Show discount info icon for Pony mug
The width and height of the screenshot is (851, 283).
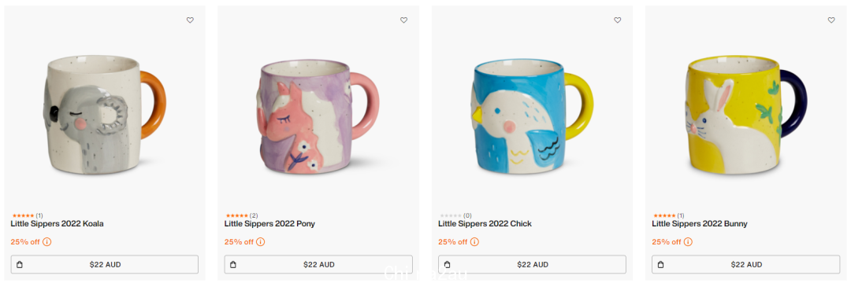coord(261,242)
